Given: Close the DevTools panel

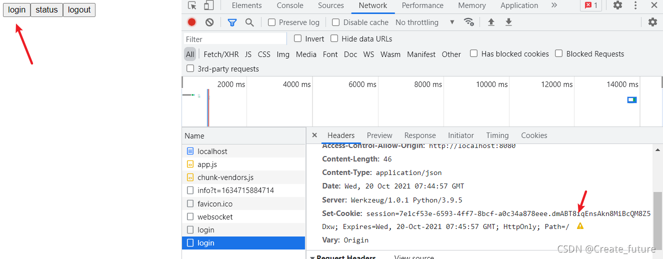Looking at the screenshot, I should click(x=654, y=5).
